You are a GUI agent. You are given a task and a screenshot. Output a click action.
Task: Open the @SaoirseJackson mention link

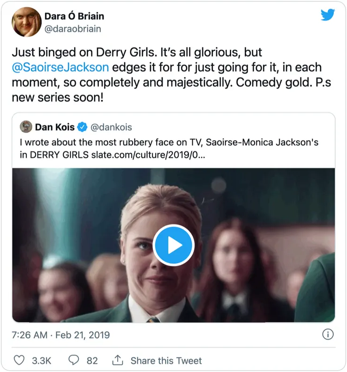60,67
